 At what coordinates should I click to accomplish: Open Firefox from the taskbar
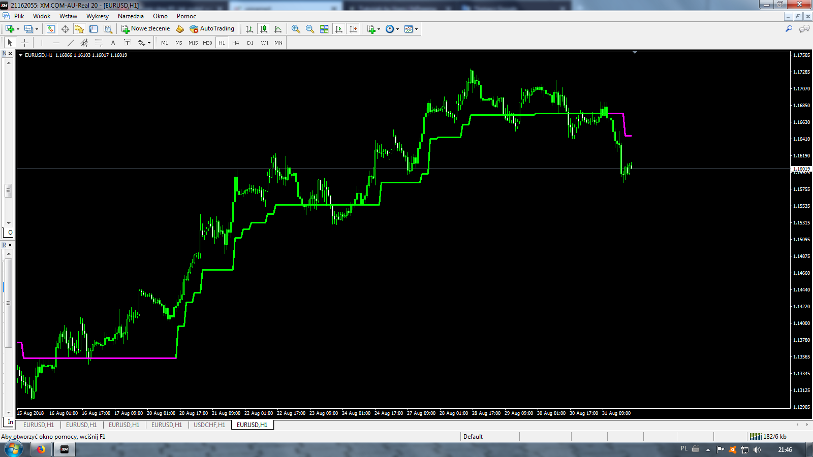(41, 449)
